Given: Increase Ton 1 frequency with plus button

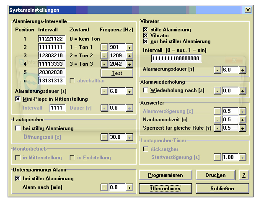Looking at the screenshot, I should pos(129,47).
